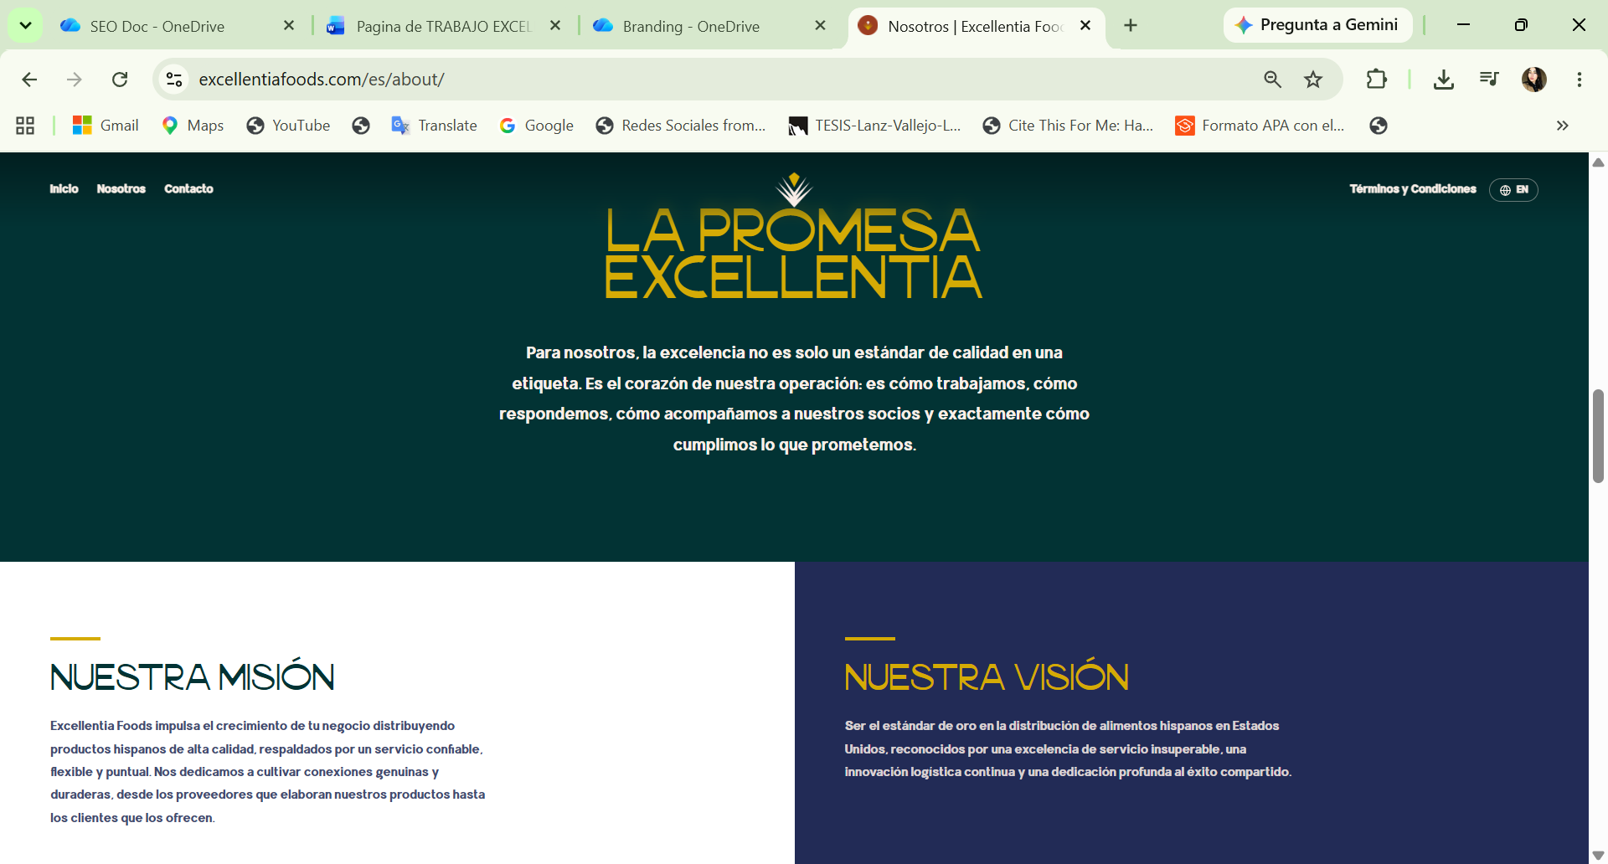Close the SEO Doc - OneDrive tab
This screenshot has height=864, width=1608.
[x=289, y=25]
